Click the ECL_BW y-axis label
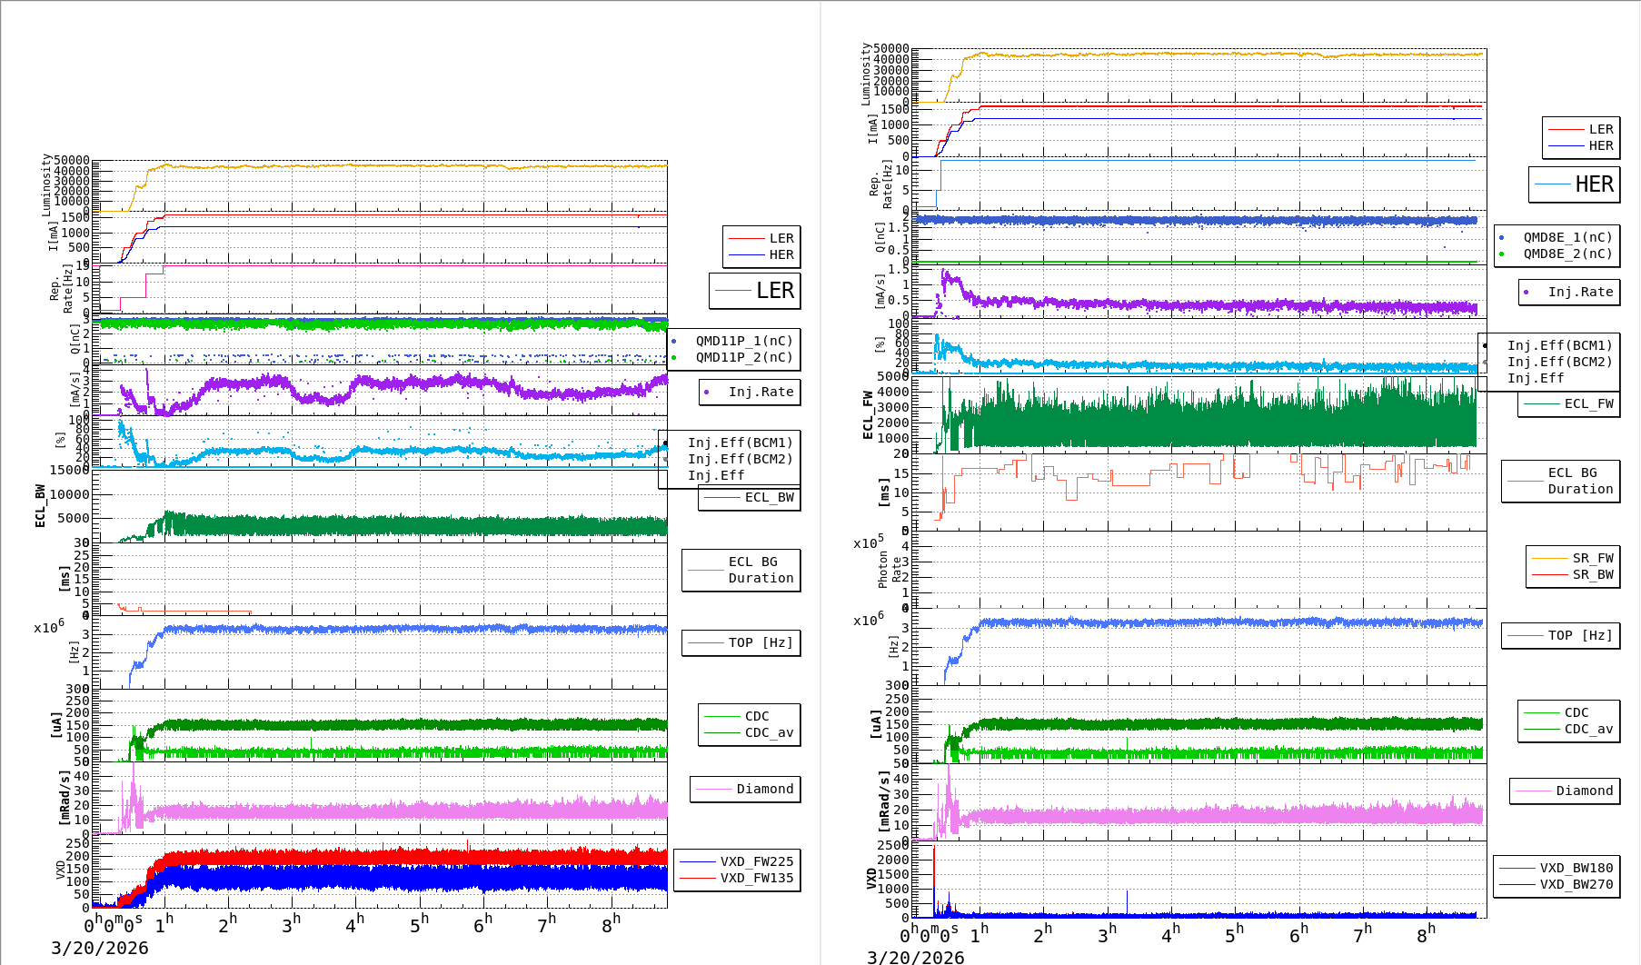 40,505
